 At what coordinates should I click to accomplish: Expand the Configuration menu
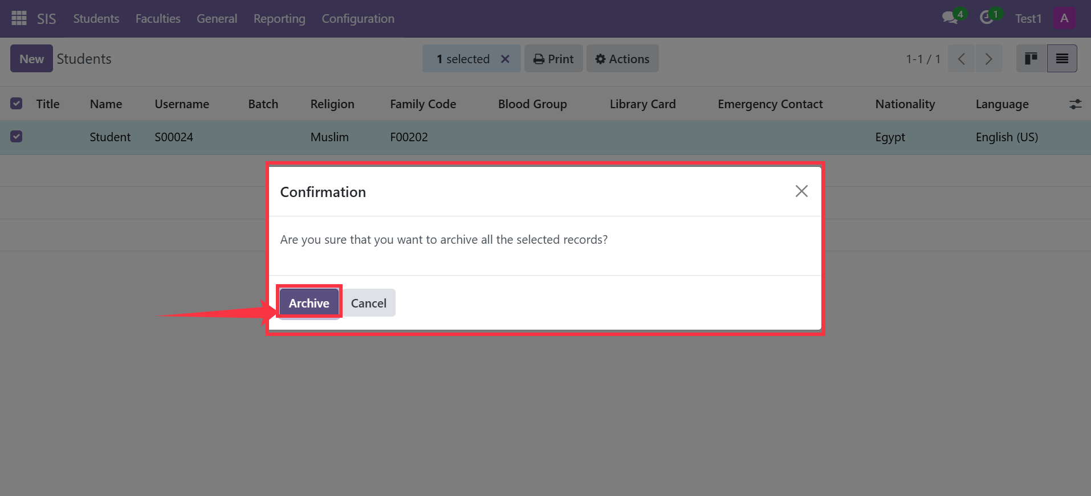358,19
